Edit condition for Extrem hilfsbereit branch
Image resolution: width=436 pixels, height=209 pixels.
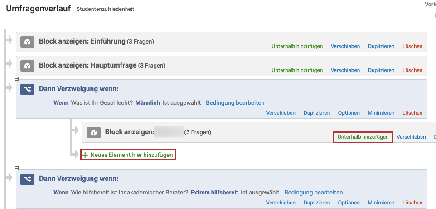click(x=313, y=192)
